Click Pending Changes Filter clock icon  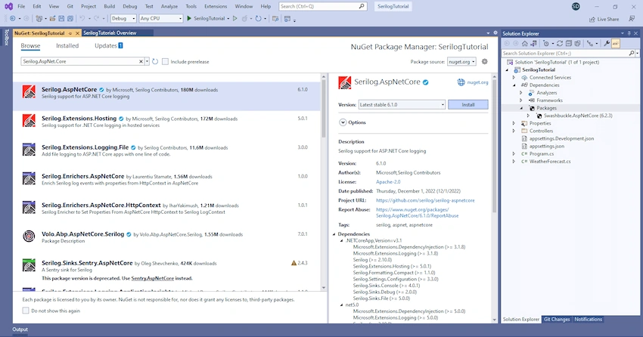546,43
